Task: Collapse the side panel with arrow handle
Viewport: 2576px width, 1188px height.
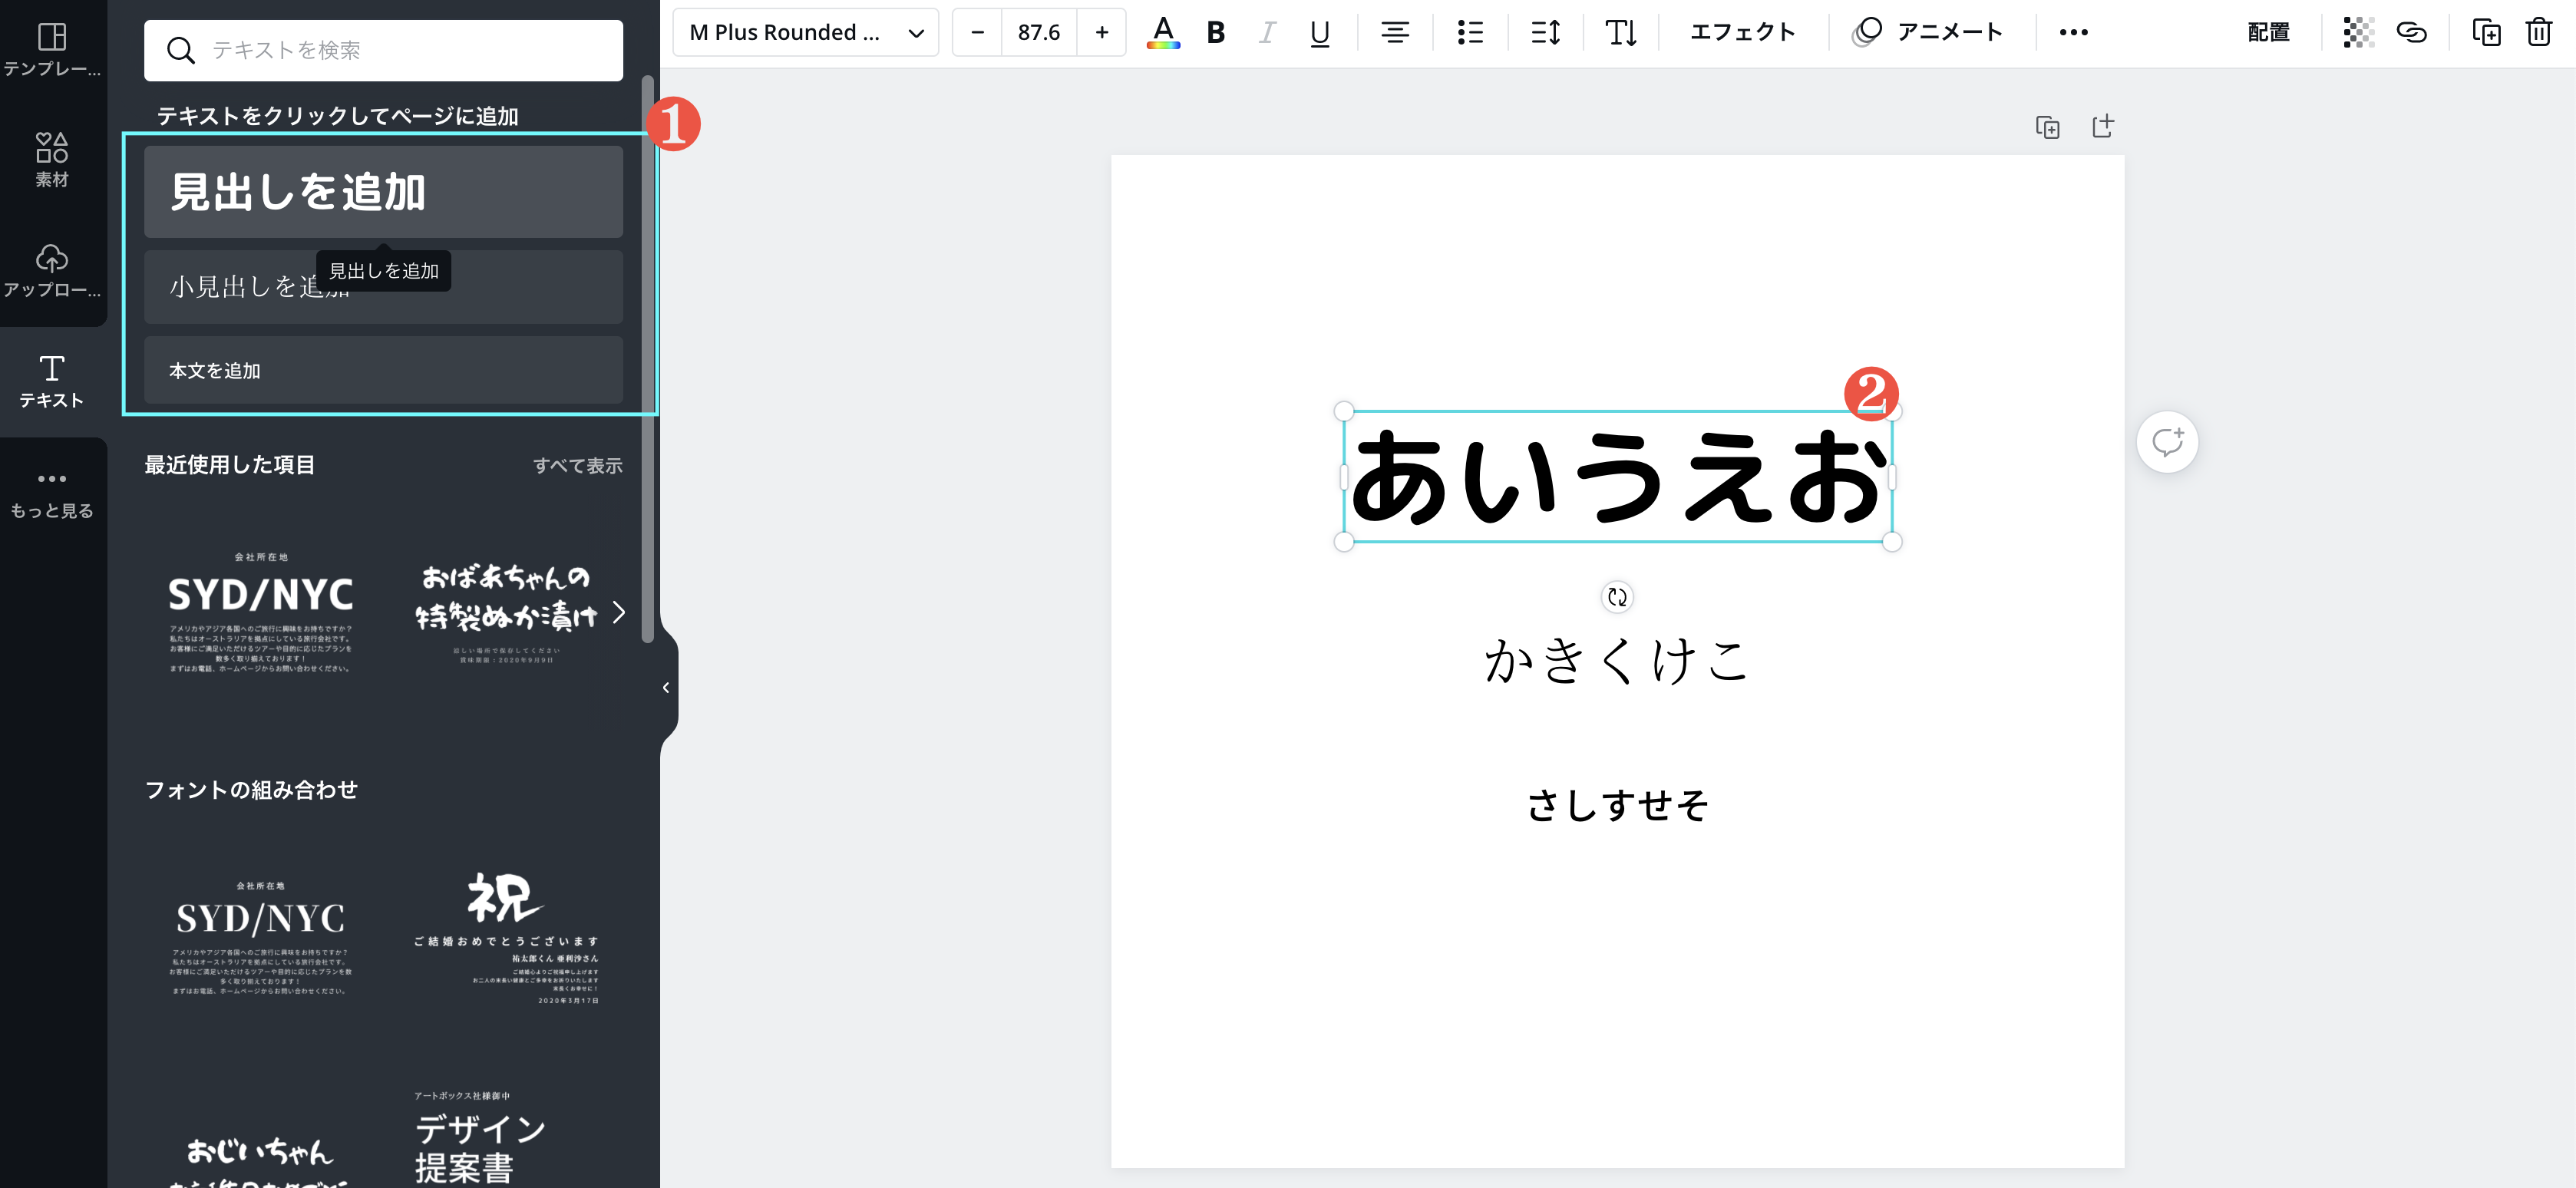Action: click(666, 688)
